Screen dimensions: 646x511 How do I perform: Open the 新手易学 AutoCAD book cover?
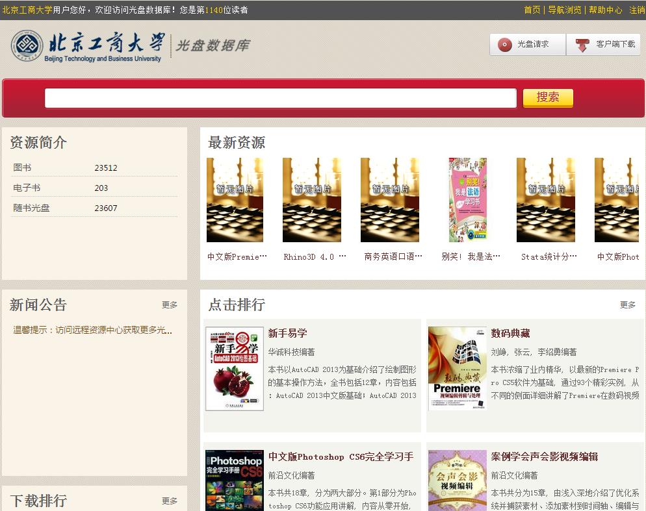tap(235, 369)
